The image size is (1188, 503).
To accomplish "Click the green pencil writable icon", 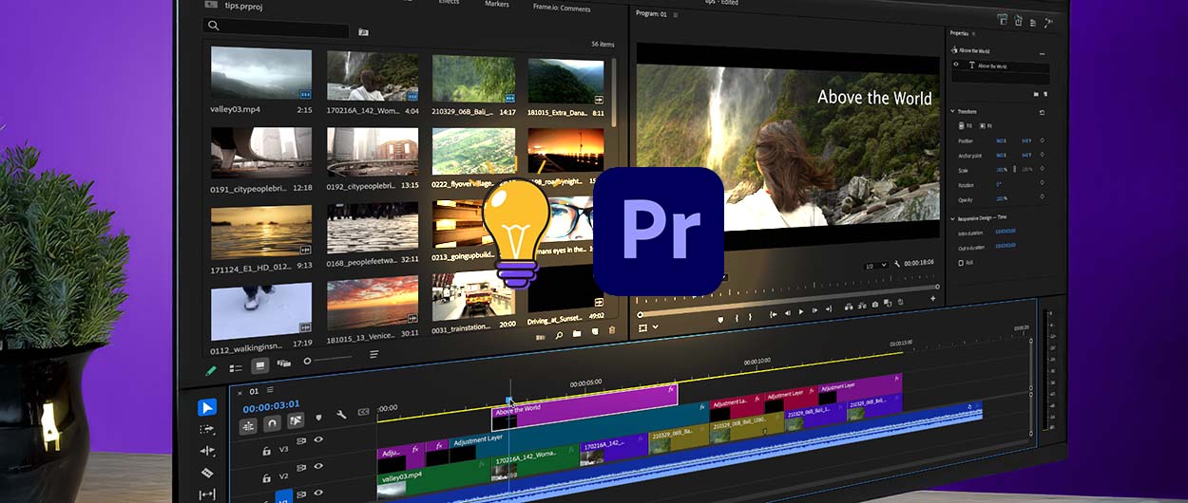I will (211, 370).
